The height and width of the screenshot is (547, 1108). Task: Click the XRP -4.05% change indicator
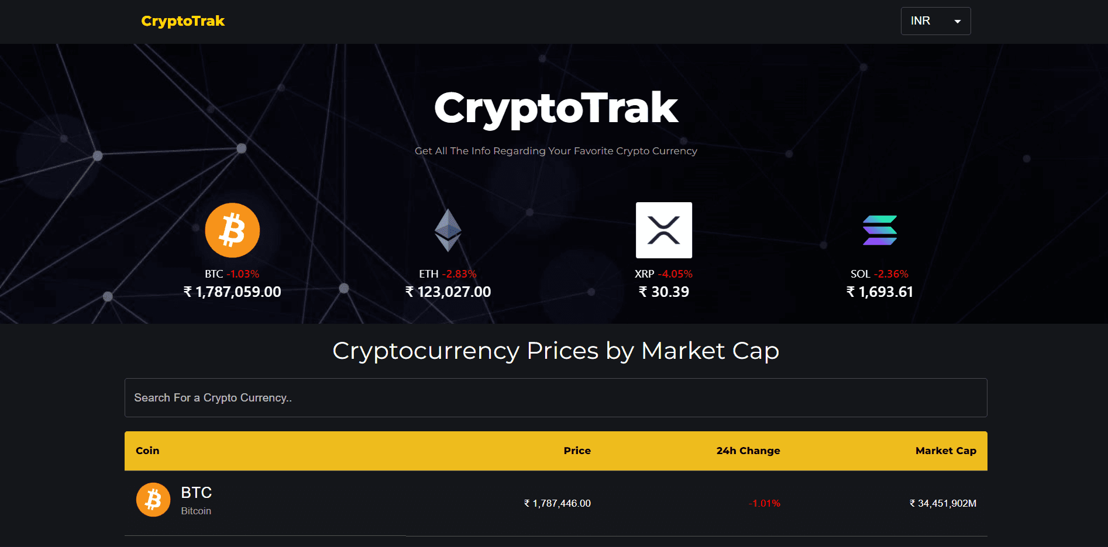(x=676, y=273)
